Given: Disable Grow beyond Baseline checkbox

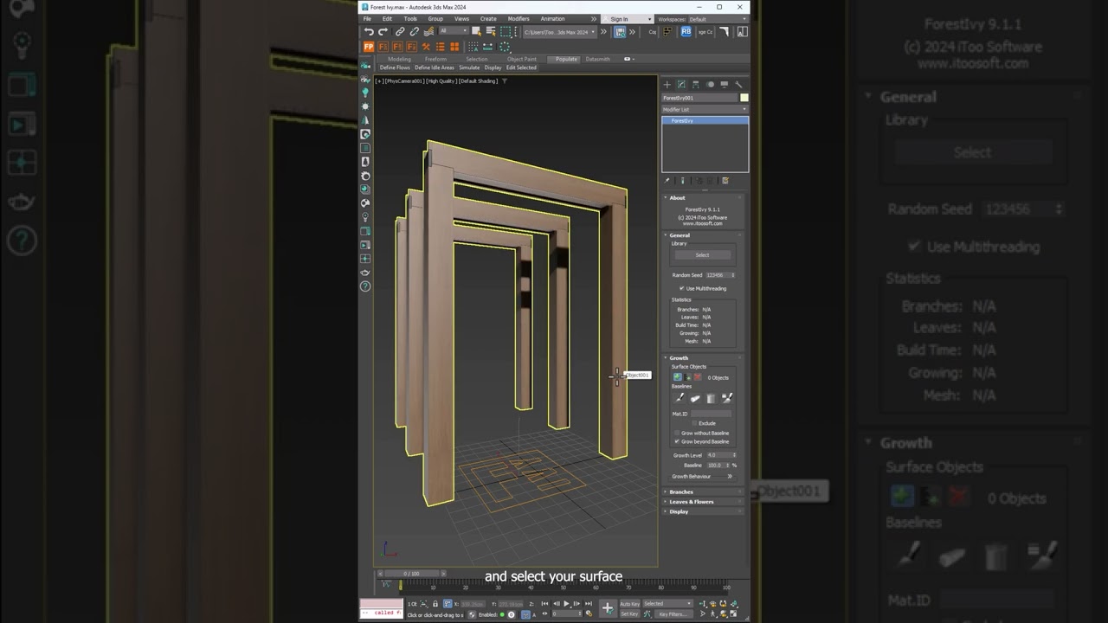Looking at the screenshot, I should pyautogui.click(x=677, y=441).
